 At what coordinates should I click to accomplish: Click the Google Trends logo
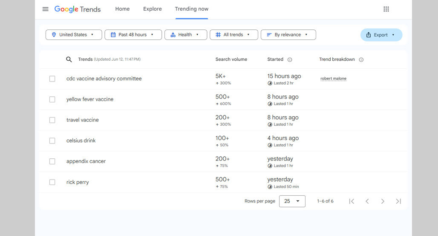pyautogui.click(x=78, y=9)
